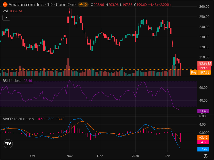214x160 pixels.
Task: Open chart settings gear icon
Action: pyautogui.click(x=205, y=156)
